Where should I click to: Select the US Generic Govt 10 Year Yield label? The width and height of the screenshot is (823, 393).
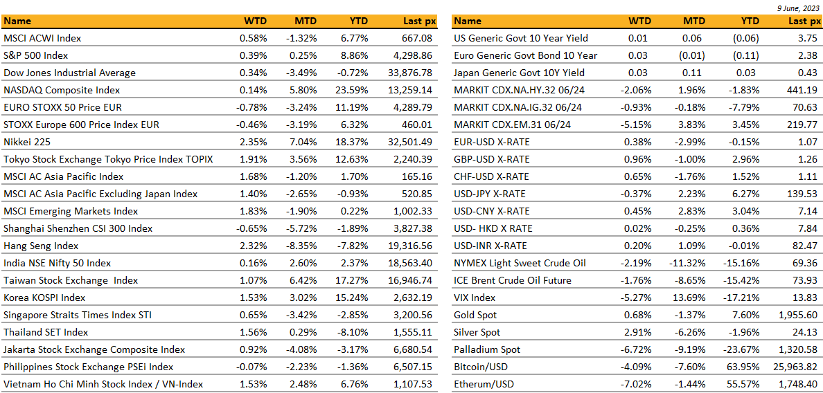click(520, 38)
